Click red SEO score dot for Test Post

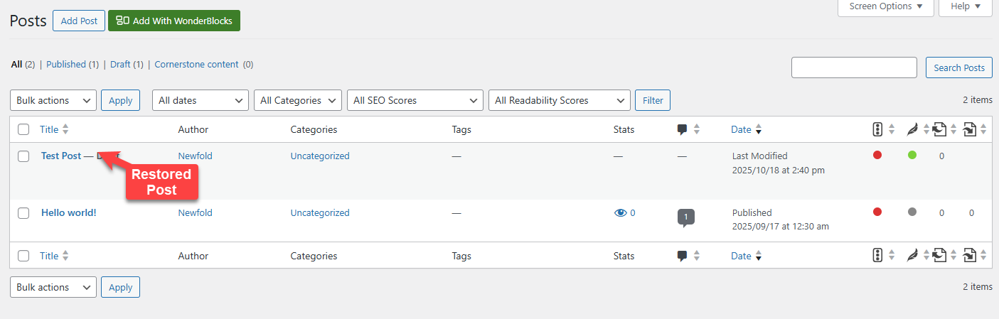pos(877,155)
